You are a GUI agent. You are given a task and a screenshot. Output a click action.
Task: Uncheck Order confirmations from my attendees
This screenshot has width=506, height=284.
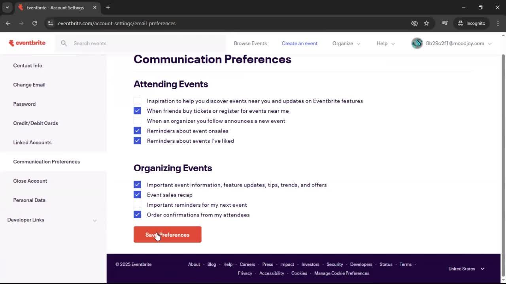(137, 215)
